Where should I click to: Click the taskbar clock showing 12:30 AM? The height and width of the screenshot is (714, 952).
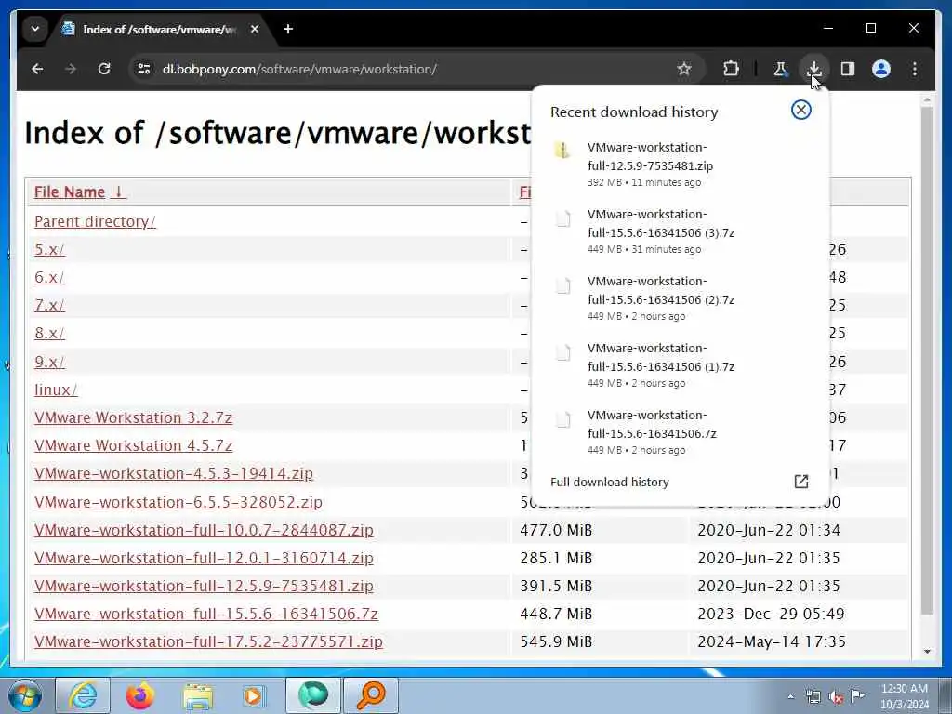pyautogui.click(x=904, y=696)
